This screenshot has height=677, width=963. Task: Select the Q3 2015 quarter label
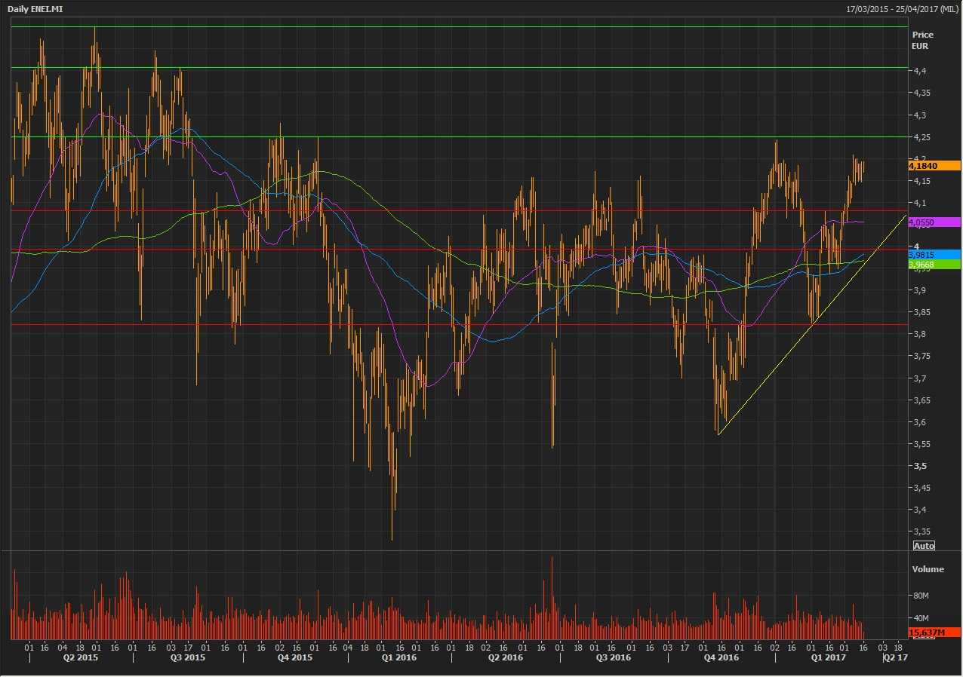click(x=187, y=658)
